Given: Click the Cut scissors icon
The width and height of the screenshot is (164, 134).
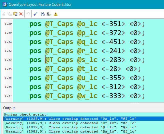Looking at the screenshot, I should (4, 14).
